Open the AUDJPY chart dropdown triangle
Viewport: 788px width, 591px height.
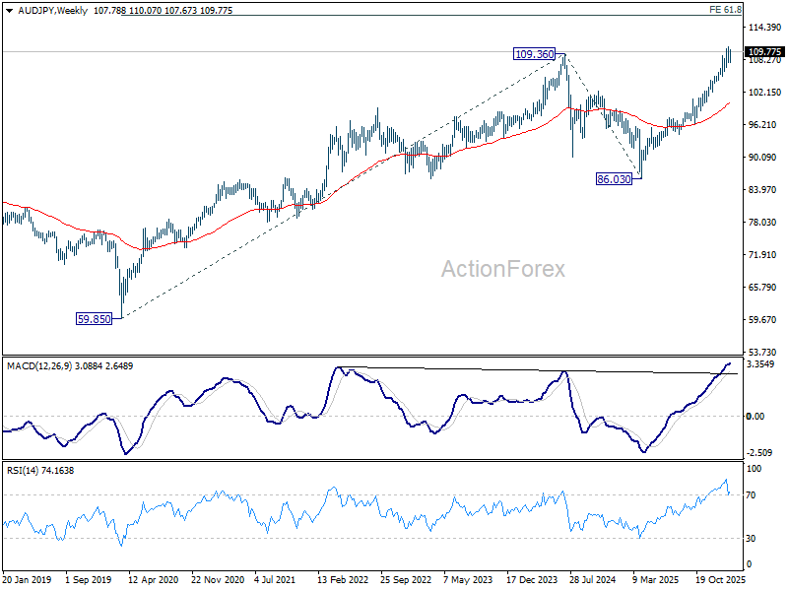(x=9, y=11)
